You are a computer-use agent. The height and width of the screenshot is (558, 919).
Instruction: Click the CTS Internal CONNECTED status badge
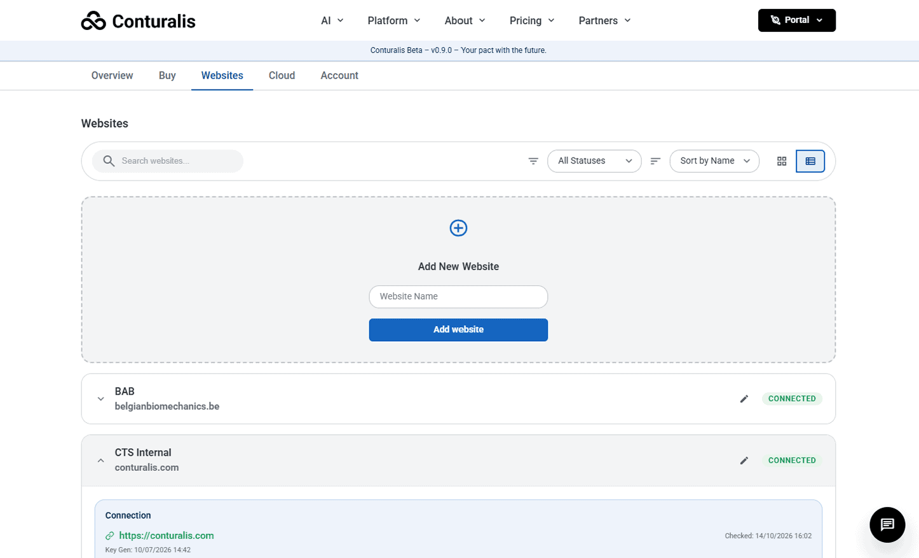click(792, 461)
